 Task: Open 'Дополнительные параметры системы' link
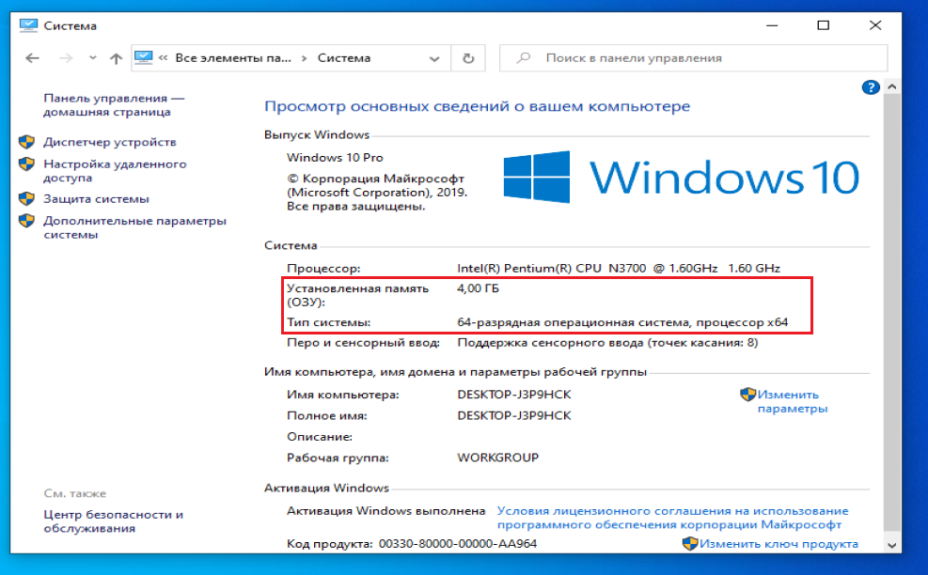[135, 227]
